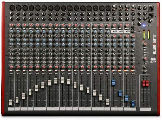Click the right green LED level meter
This screenshot has height=120, width=162.
coord(149,35)
